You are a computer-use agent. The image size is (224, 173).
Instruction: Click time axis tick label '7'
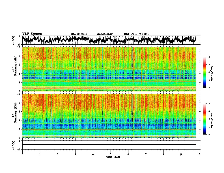point(146,154)
